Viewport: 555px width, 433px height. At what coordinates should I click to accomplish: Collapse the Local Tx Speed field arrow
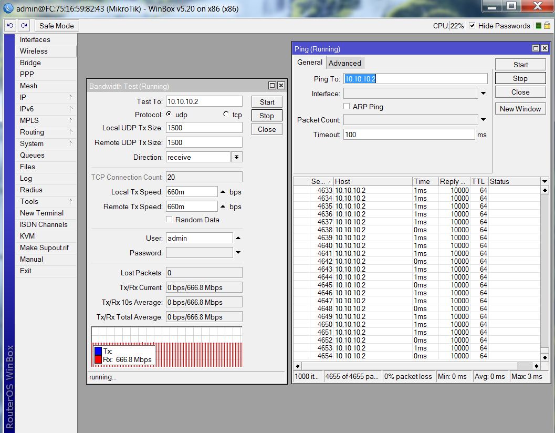(x=223, y=192)
